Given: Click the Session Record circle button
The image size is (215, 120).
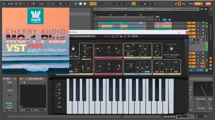Looking at the screenshot, I should (x=106, y=4).
